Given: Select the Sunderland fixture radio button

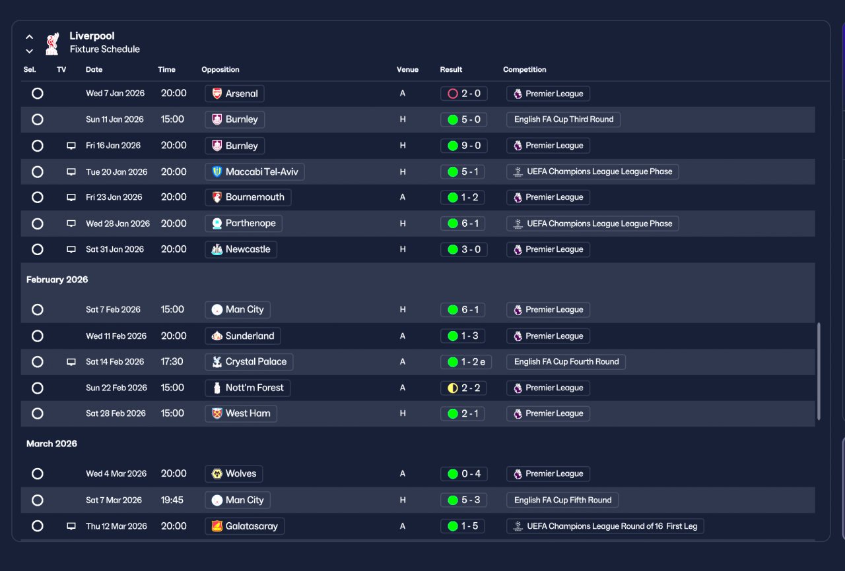Looking at the screenshot, I should (x=38, y=336).
